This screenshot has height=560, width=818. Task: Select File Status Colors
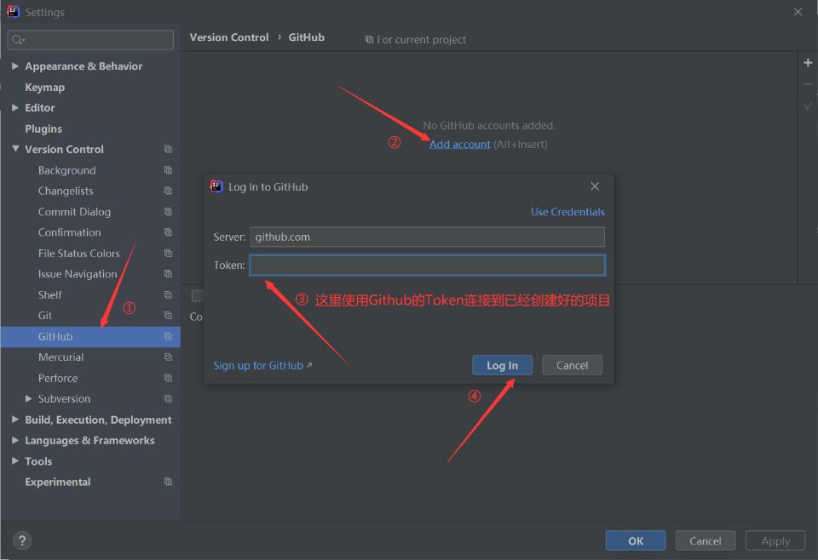coord(78,254)
